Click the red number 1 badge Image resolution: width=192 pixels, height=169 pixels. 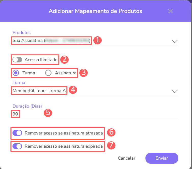(x=97, y=41)
